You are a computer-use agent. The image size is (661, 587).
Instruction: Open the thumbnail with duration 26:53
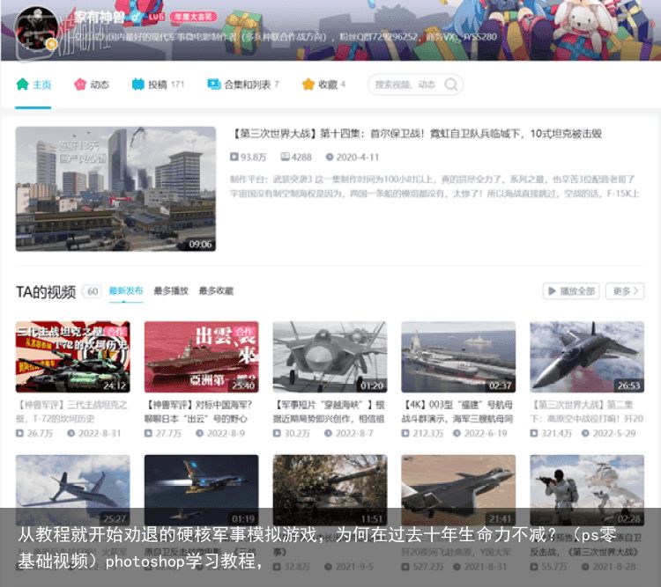(x=587, y=357)
